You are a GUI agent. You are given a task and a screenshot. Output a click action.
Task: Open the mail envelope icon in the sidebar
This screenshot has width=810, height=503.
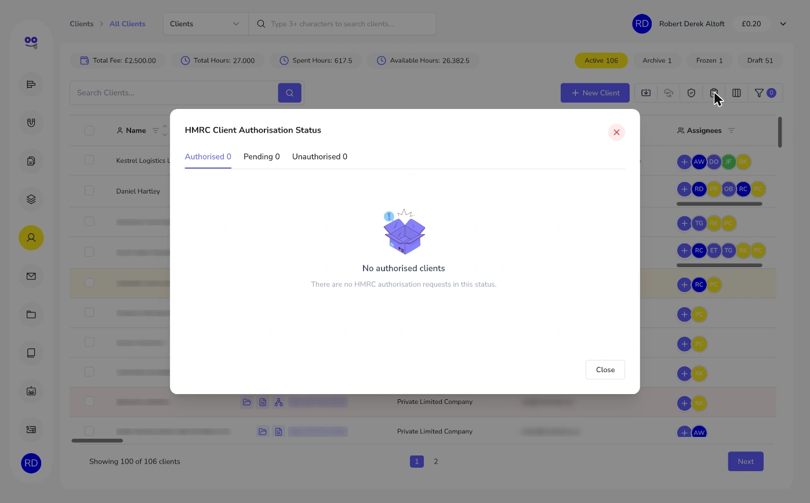pyautogui.click(x=31, y=276)
